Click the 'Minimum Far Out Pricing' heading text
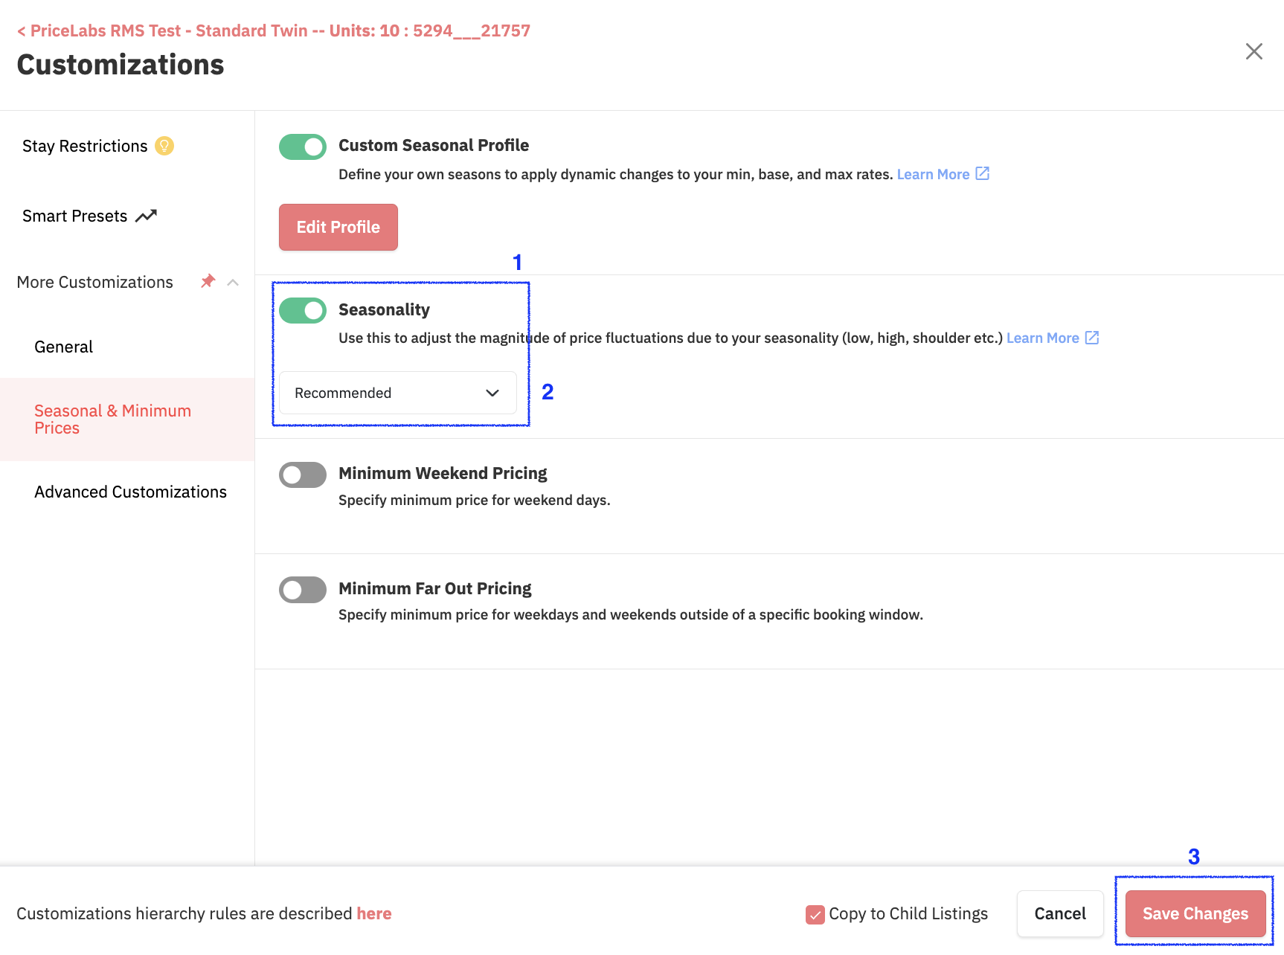Viewport: 1284px width, 955px height. point(435,588)
